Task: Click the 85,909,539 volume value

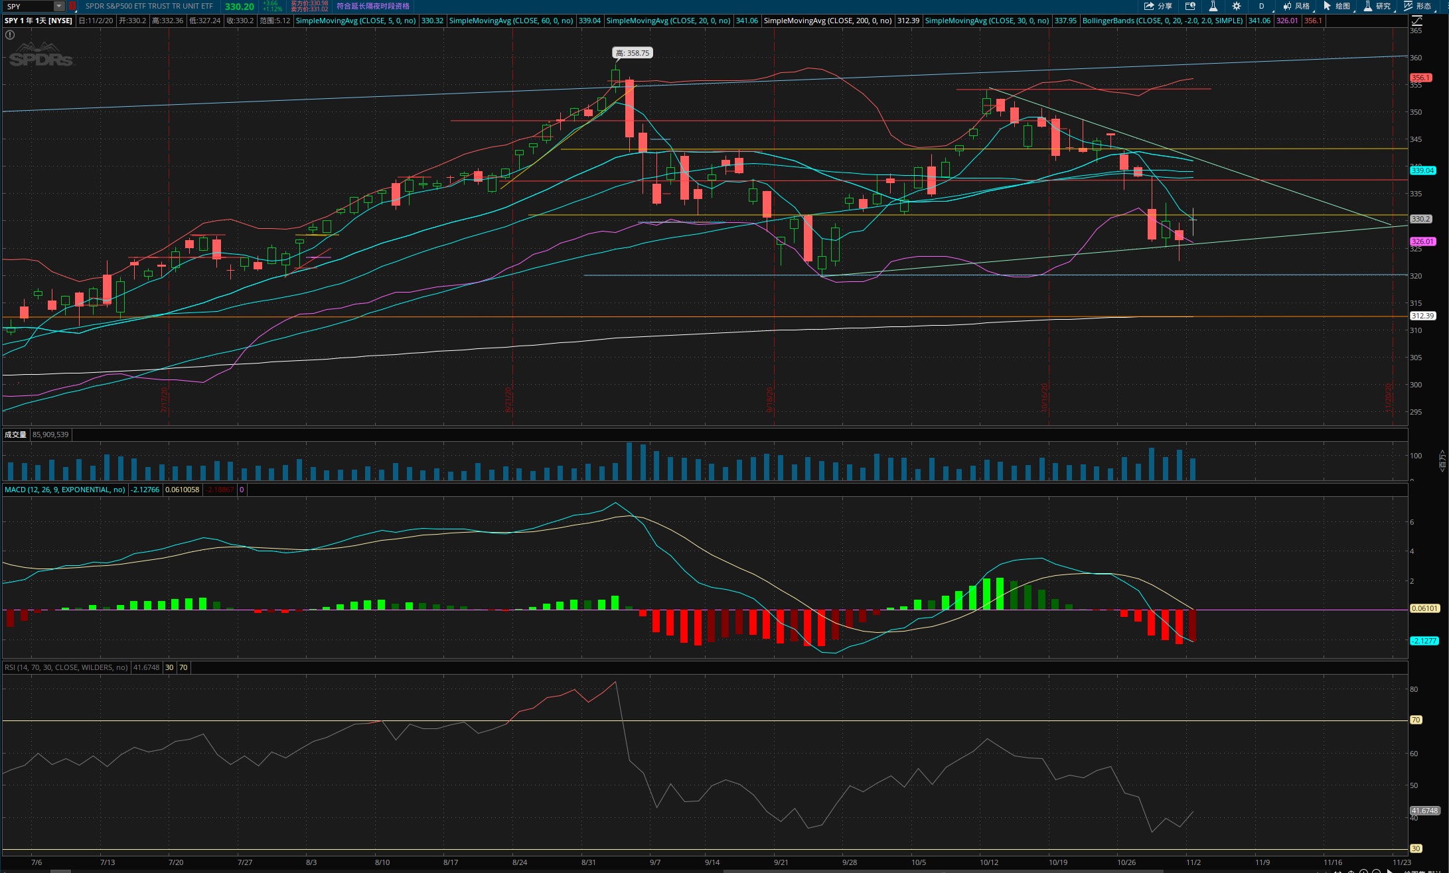Action: 50,435
